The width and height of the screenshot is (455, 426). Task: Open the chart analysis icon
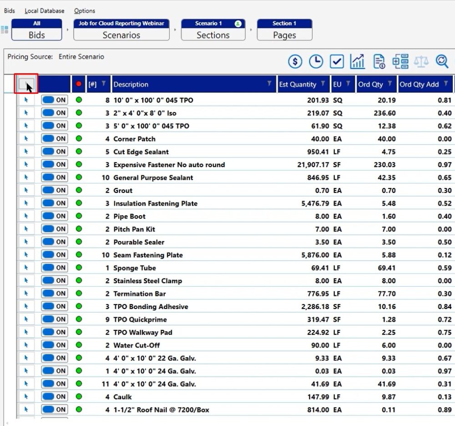358,61
